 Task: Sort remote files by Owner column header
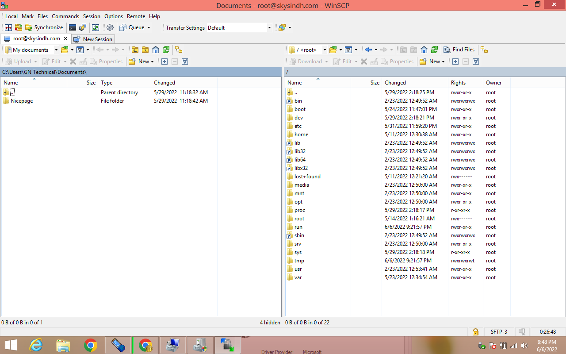(496, 83)
